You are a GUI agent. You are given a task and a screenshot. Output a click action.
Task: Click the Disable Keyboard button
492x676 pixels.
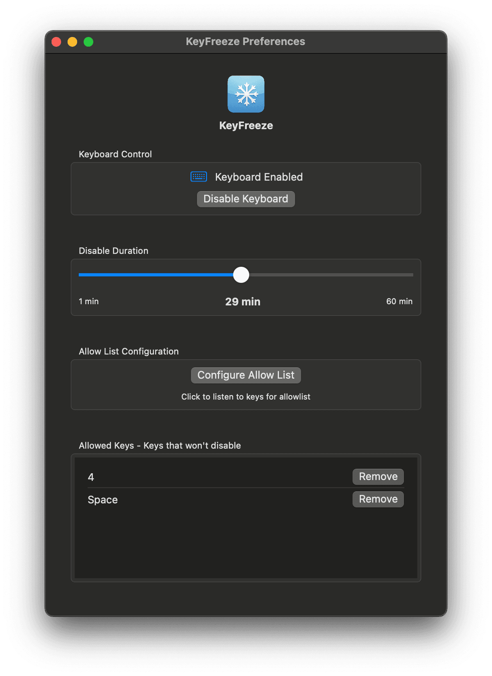(246, 199)
